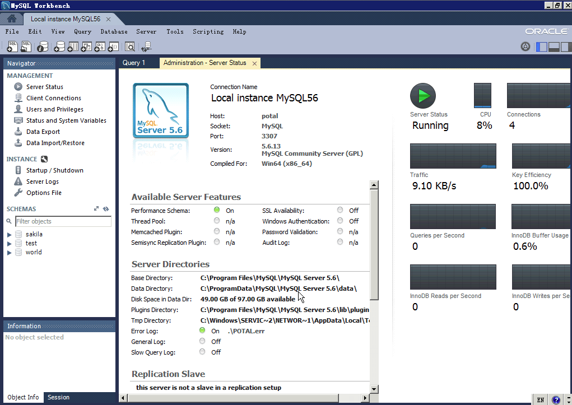Open Server Logs
Image resolution: width=572 pixels, height=405 pixels.
click(43, 181)
